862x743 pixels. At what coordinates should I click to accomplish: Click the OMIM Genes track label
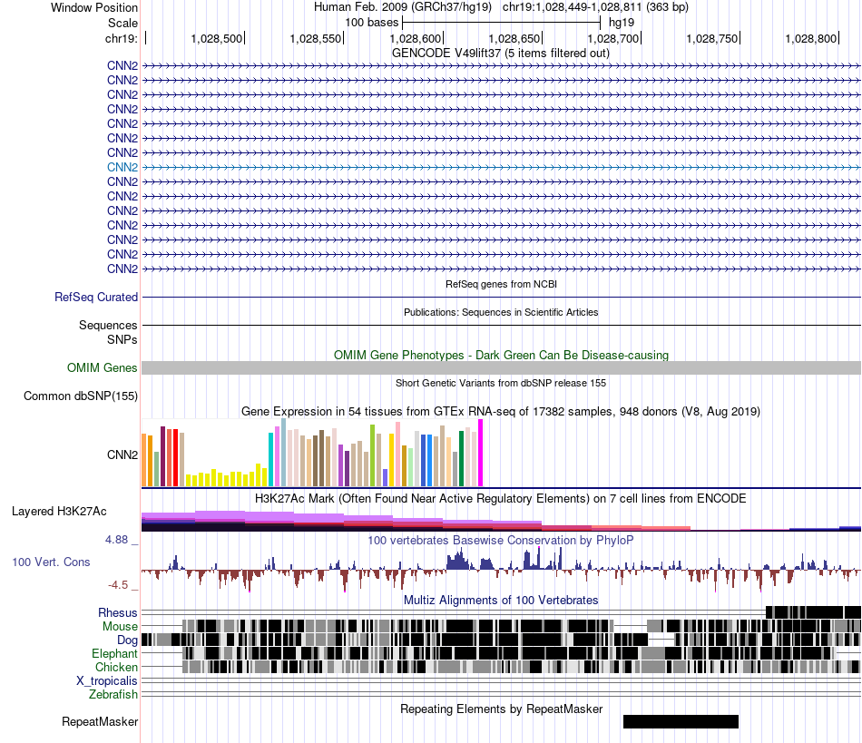coord(102,367)
